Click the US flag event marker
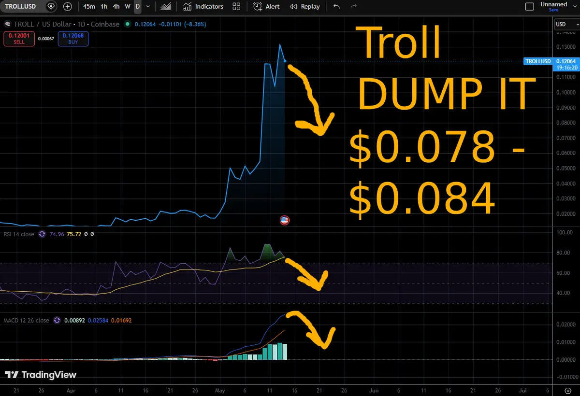The height and width of the screenshot is (396, 580). (284, 220)
